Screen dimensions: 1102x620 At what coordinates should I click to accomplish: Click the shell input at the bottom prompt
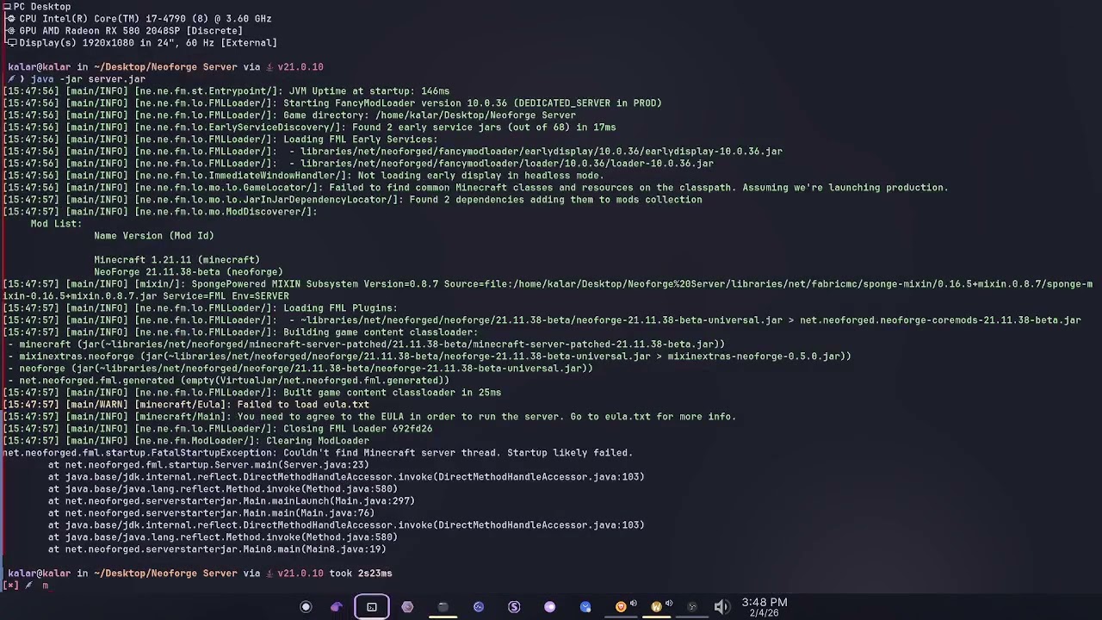point(46,585)
